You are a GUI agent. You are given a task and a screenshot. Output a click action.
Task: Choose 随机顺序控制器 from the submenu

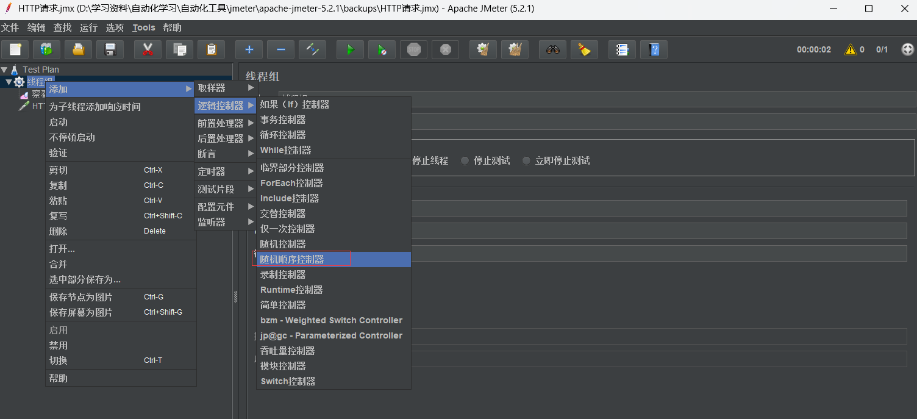[334, 259]
